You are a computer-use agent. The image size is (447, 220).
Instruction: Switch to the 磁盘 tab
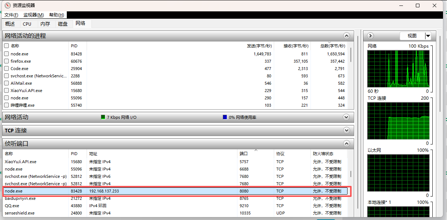point(63,24)
